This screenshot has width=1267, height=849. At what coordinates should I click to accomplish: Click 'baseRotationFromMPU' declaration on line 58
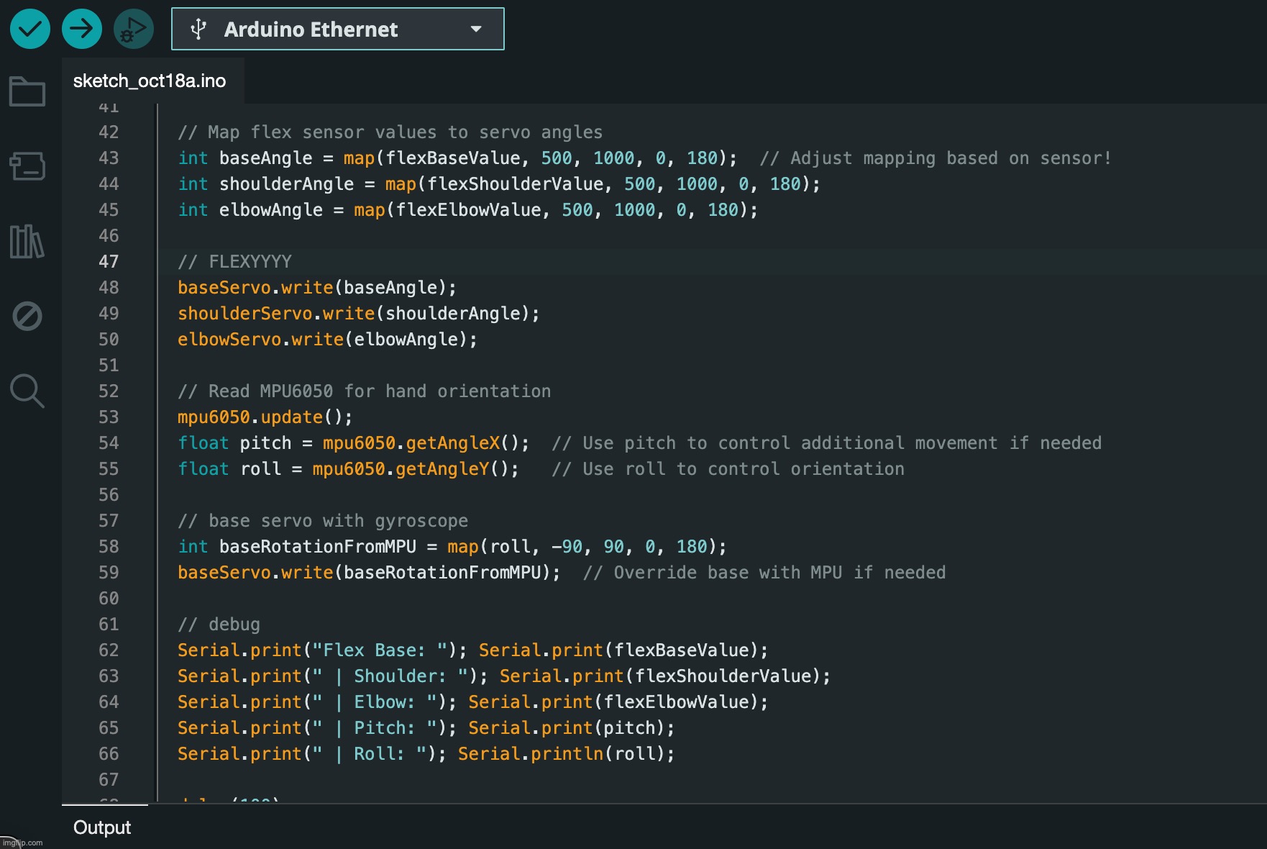click(x=318, y=547)
